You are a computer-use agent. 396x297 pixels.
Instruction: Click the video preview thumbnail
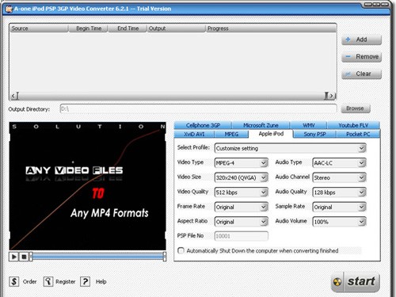click(88, 186)
